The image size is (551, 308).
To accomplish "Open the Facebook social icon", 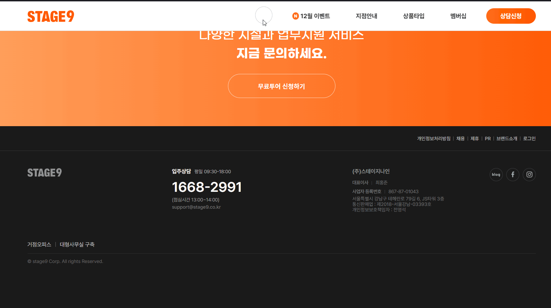I will point(512,175).
